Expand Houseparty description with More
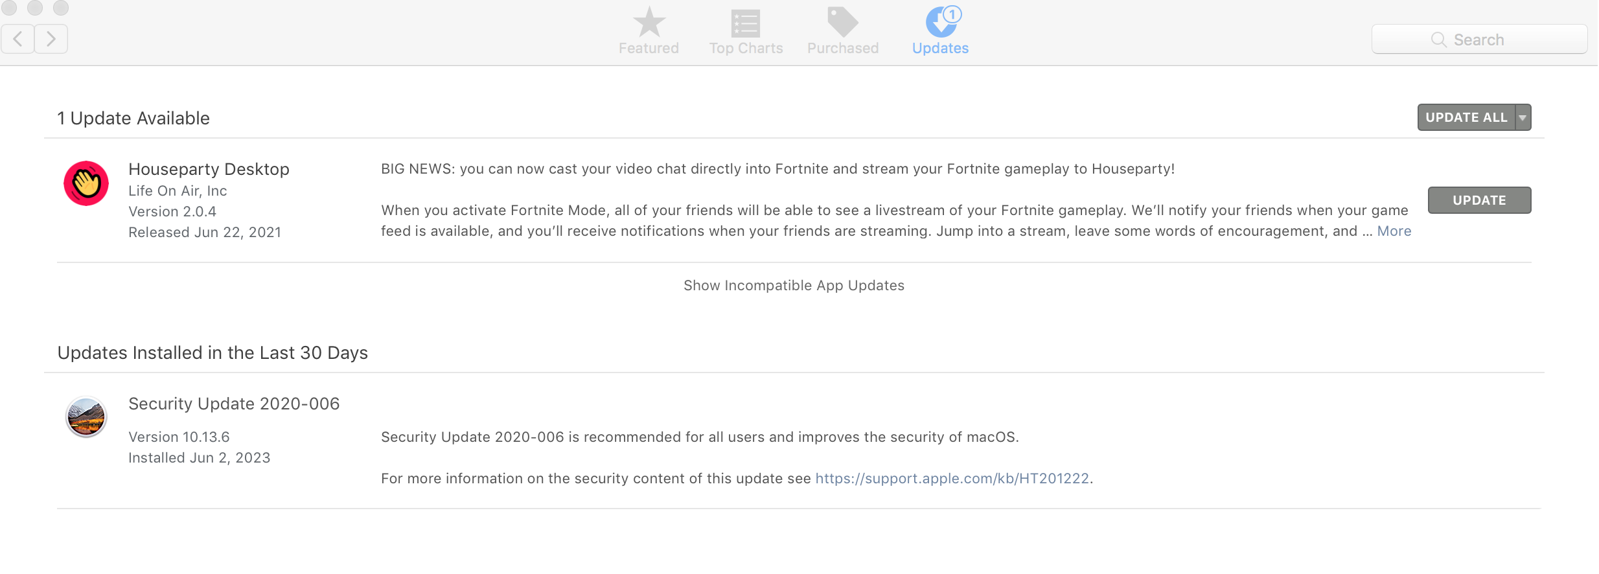 pos(1394,231)
